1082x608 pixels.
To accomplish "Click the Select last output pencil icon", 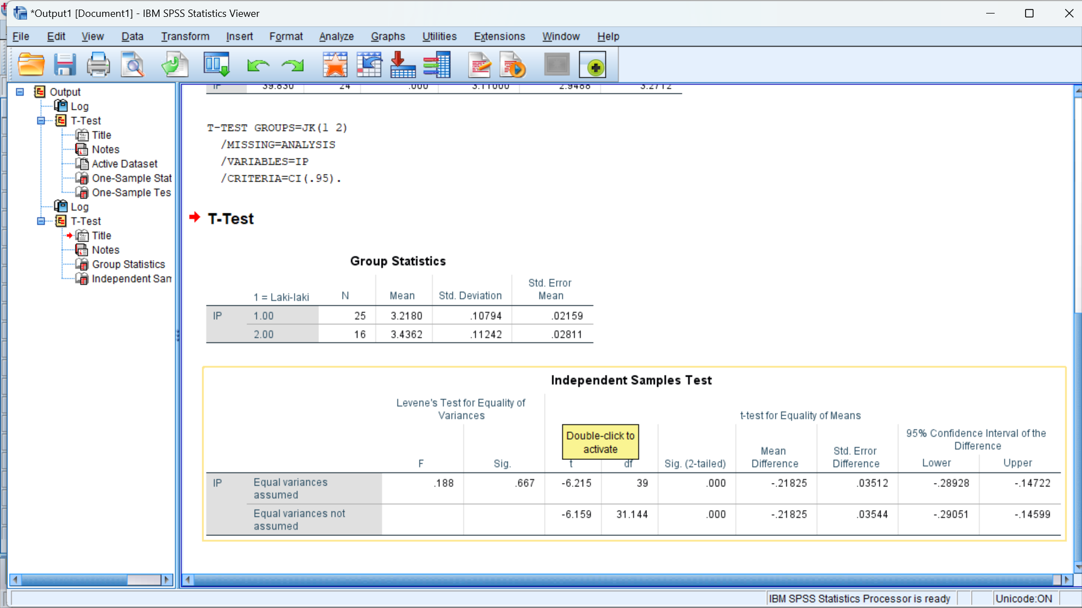I will point(480,65).
